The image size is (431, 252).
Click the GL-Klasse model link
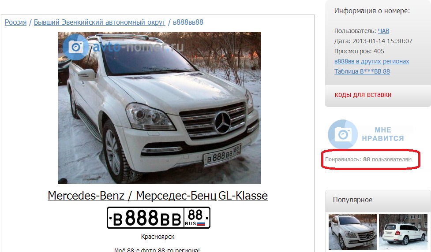(x=243, y=196)
